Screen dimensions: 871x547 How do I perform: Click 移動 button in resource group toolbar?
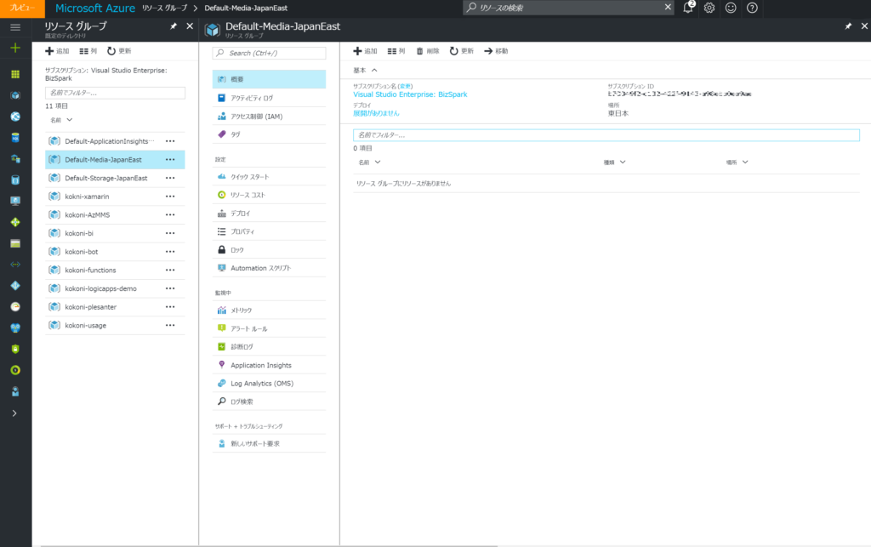tap(496, 51)
